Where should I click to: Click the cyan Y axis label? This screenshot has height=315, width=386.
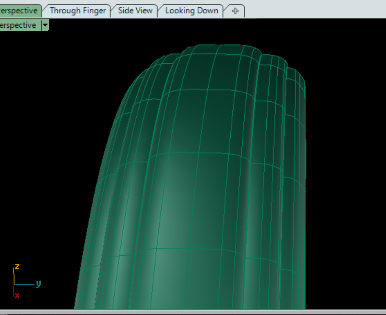(38, 283)
